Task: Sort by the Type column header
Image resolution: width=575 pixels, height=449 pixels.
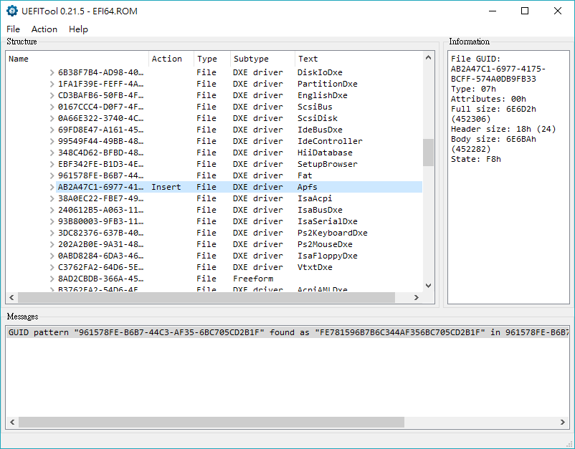Action: (212, 59)
